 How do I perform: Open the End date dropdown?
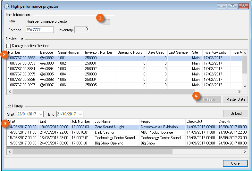(80, 114)
